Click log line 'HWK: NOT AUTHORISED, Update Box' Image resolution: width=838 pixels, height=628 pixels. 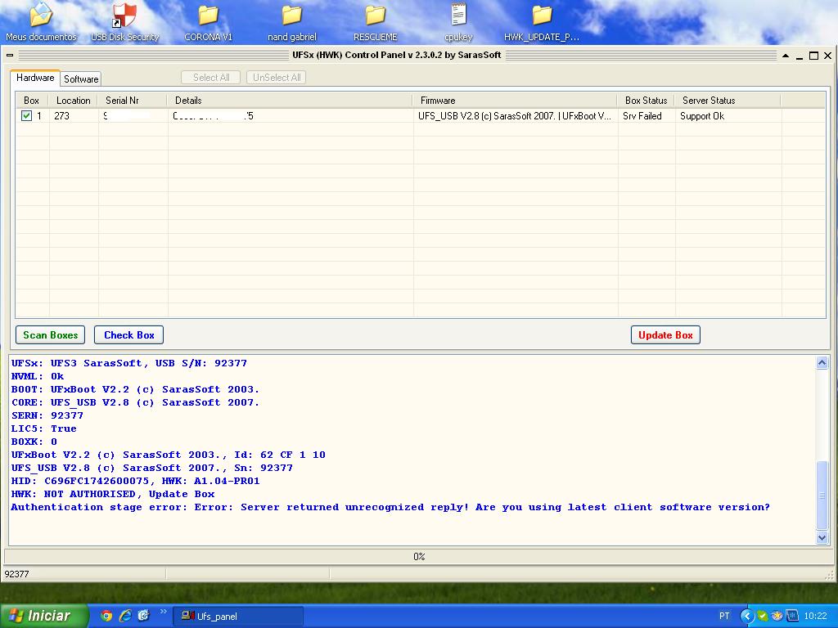(113, 494)
